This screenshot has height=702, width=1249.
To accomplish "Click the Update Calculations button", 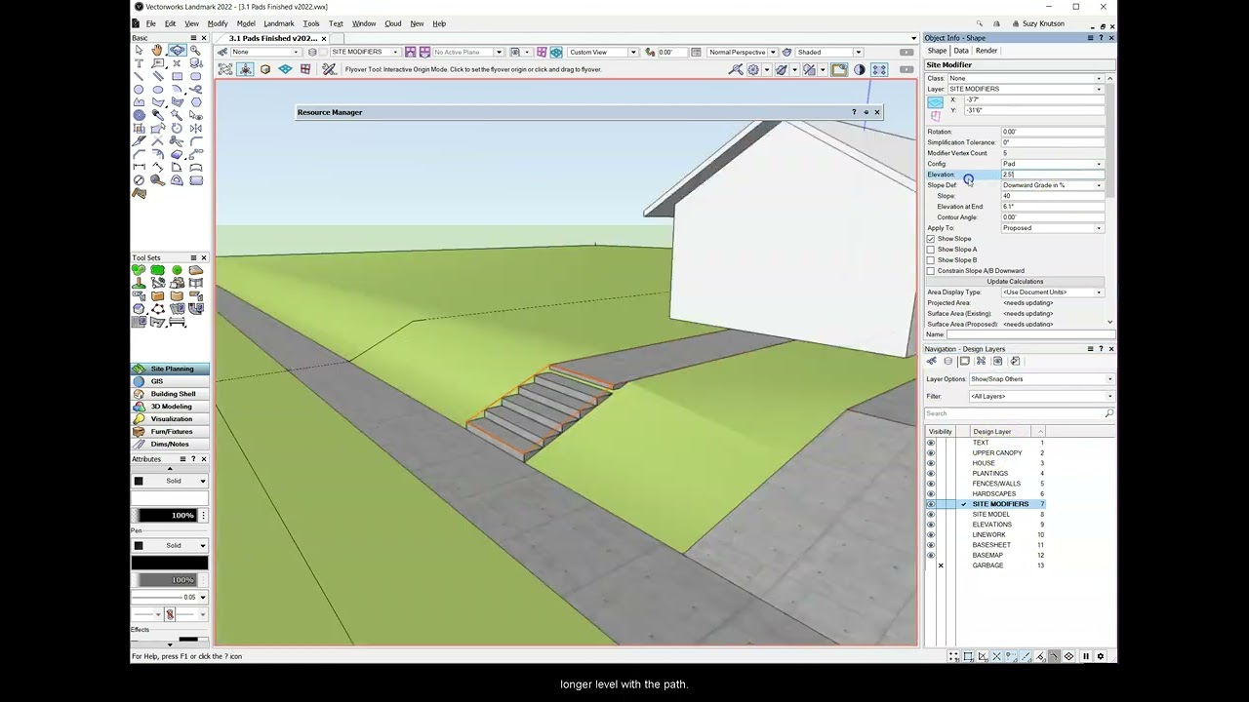I will 1015,282.
